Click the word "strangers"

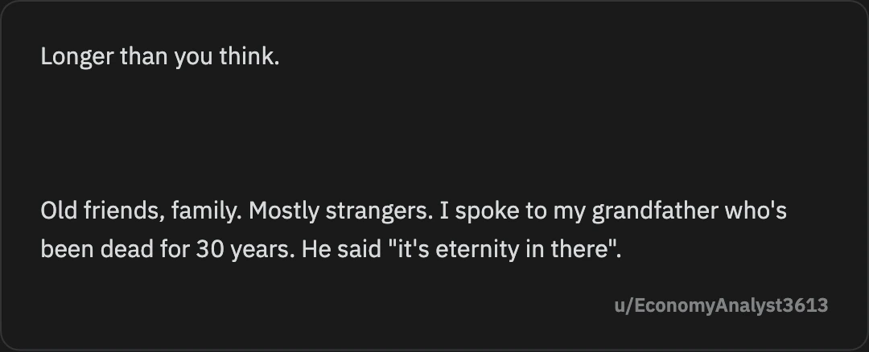377,211
